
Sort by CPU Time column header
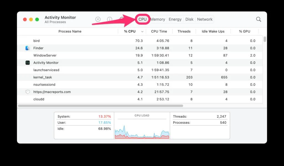tap(159, 31)
